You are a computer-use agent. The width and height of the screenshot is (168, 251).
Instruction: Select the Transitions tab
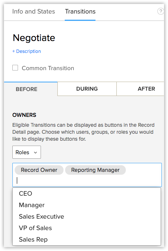pos(80,11)
